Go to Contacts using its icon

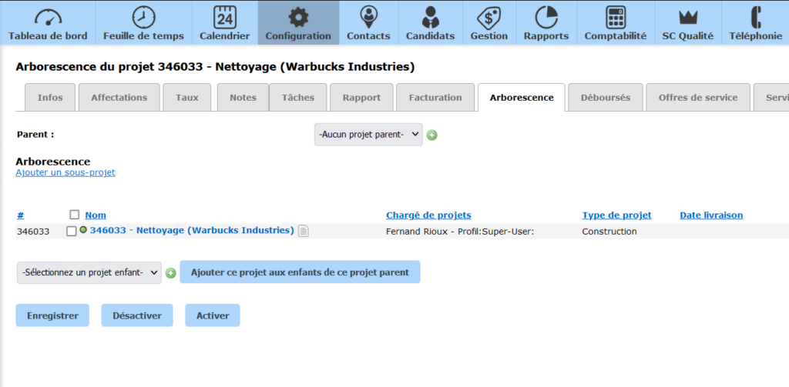[x=368, y=18]
